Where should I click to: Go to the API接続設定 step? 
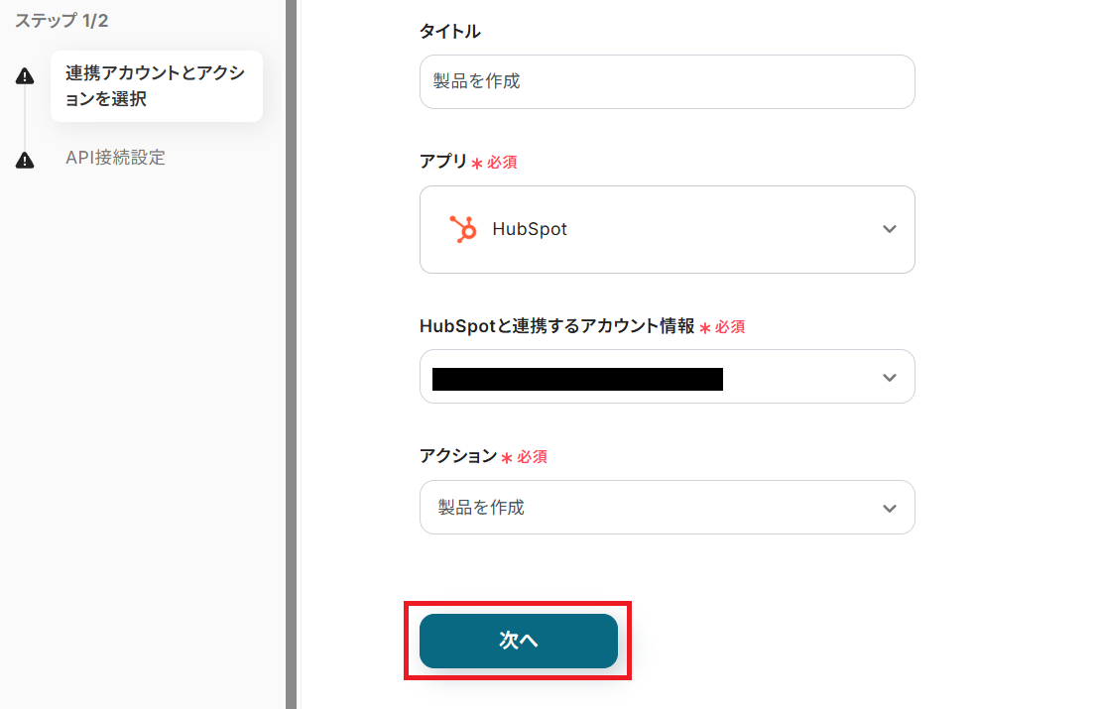click(x=115, y=158)
